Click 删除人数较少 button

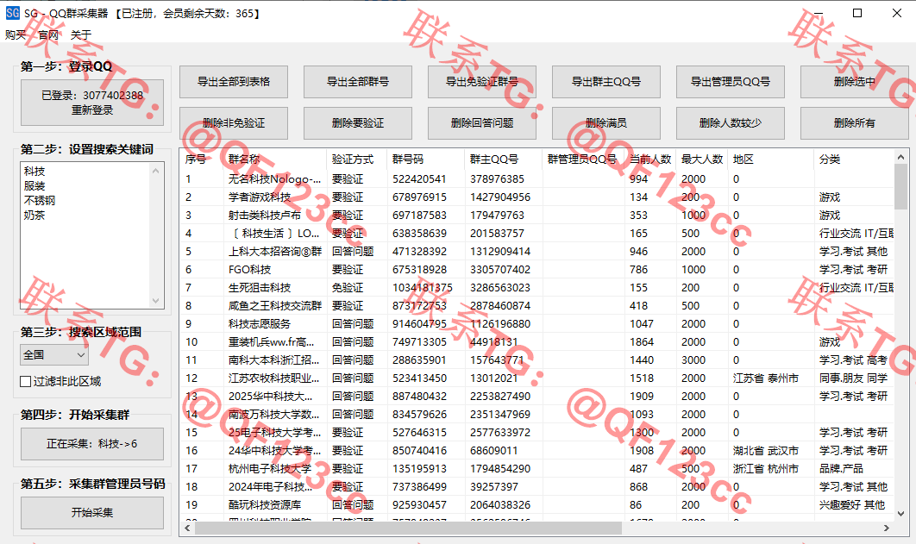tap(731, 123)
